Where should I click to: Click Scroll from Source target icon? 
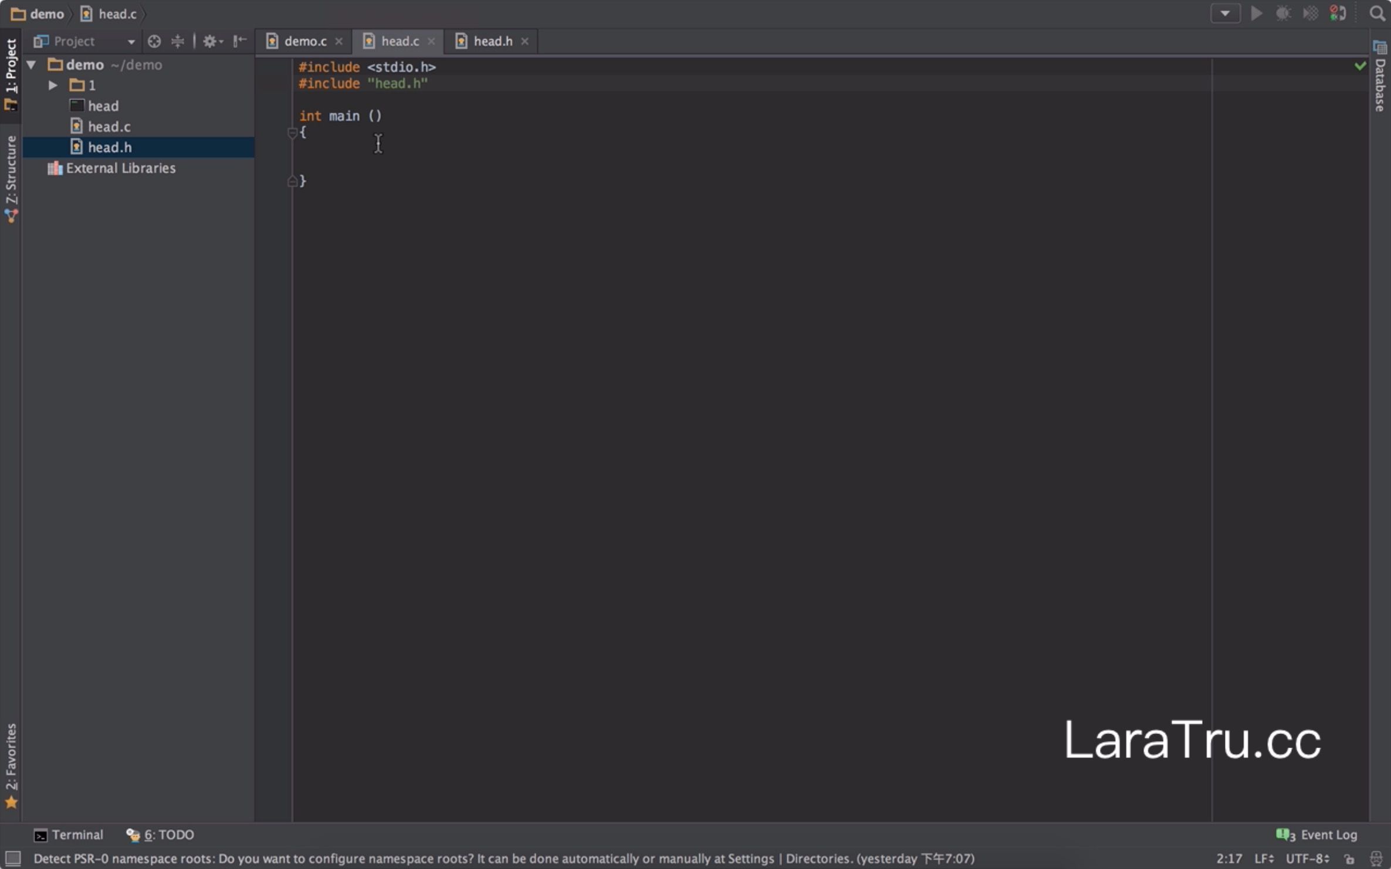[154, 41]
